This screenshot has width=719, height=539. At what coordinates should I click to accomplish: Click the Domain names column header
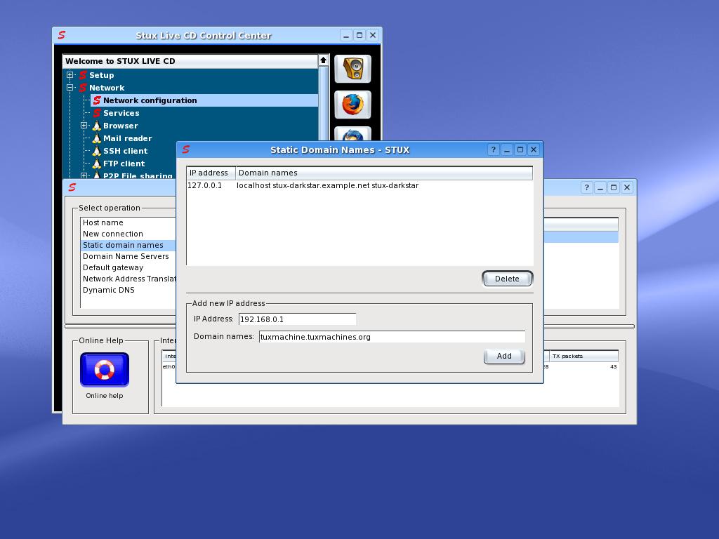point(384,173)
